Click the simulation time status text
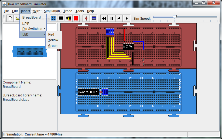The width and height of the screenshot is (222, 139). click(33, 134)
